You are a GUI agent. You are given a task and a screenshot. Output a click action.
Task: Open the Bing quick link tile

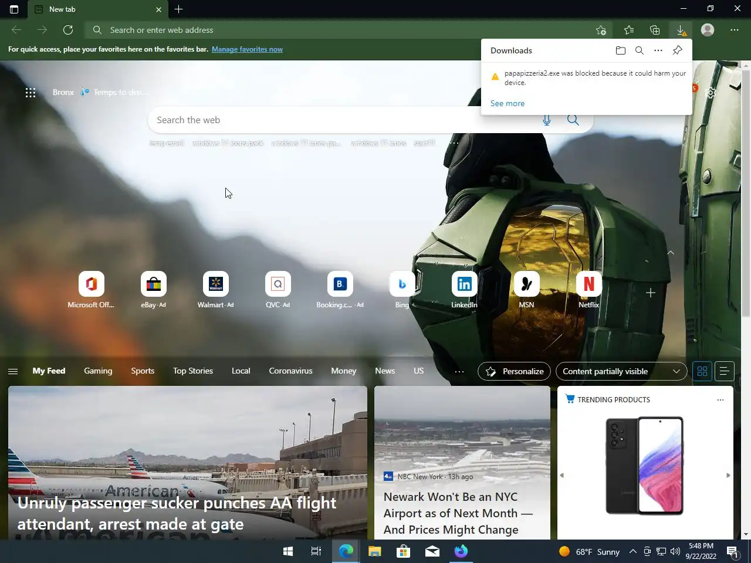point(402,290)
